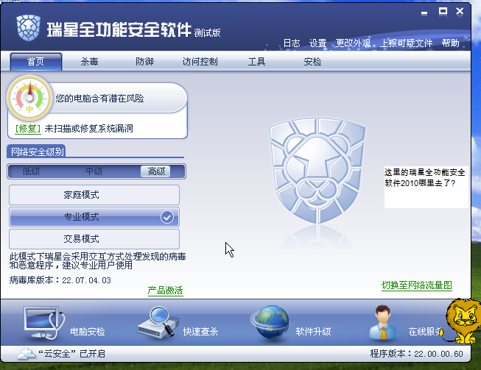Click the 电脑安检 label
Screen dimensions: 481x370
coord(88,332)
